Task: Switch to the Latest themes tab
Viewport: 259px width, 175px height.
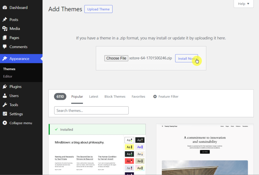Action: point(94,96)
